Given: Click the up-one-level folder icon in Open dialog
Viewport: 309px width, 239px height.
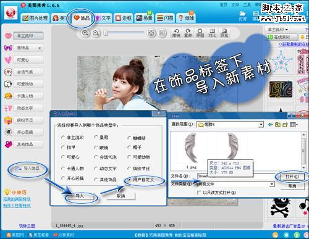Looking at the screenshot, I should 277,124.
